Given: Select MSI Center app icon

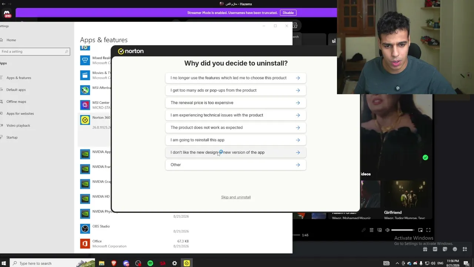Looking at the screenshot, I should [85, 105].
